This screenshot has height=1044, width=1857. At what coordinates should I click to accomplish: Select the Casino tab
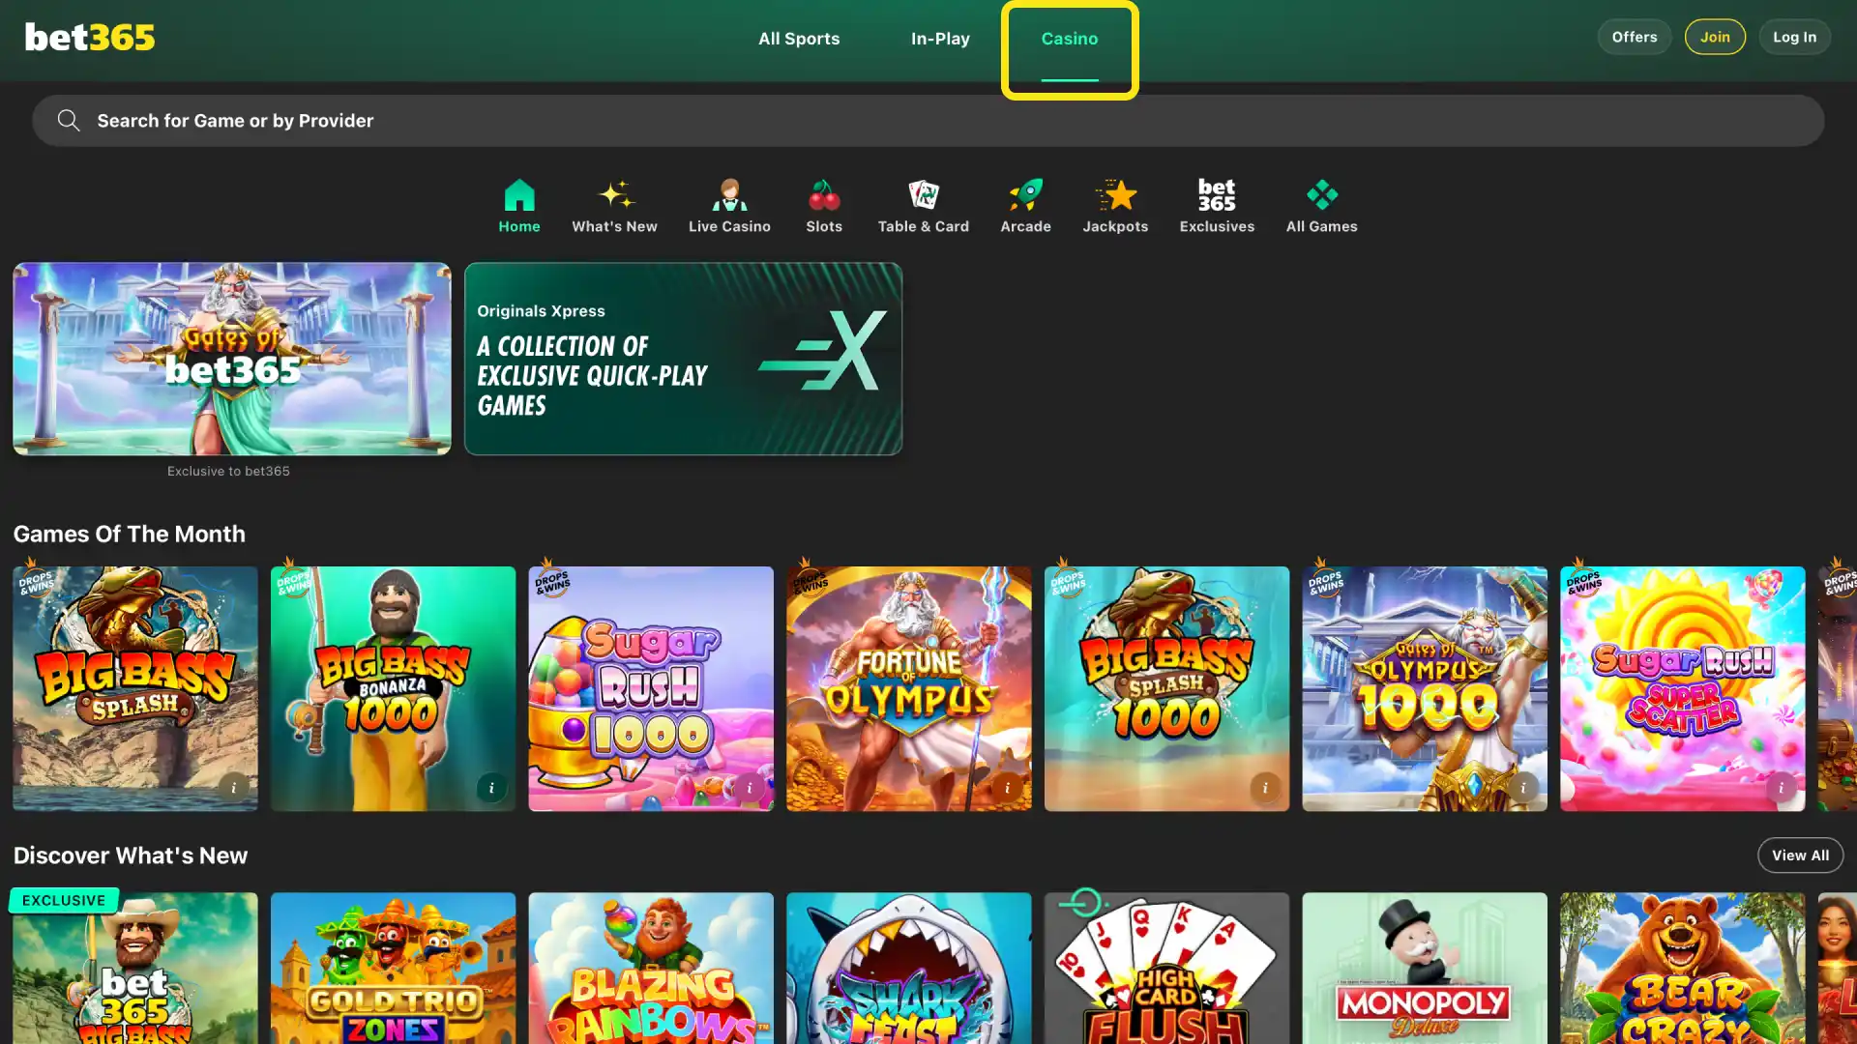[1070, 39]
